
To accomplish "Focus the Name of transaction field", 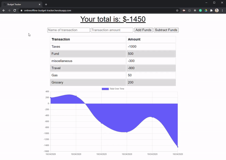I will click(69, 30).
